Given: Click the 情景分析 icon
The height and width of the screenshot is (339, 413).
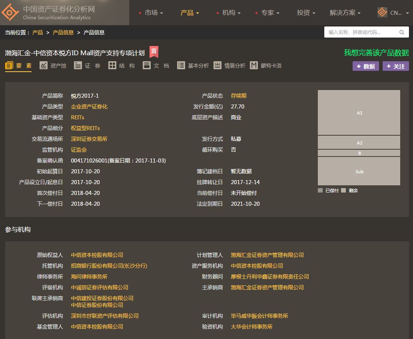Looking at the screenshot, I should (217, 65).
